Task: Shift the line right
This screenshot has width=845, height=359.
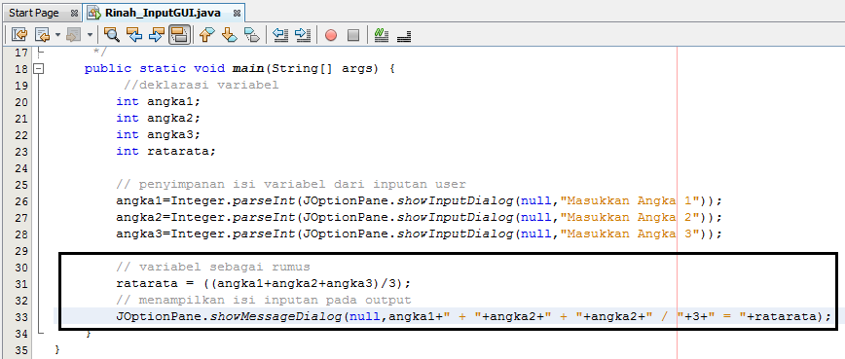Action: [x=303, y=35]
